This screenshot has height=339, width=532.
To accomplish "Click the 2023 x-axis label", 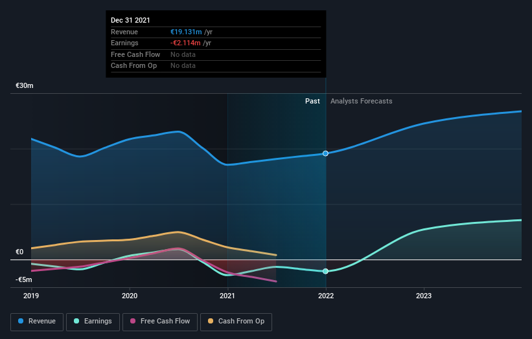I will click(x=424, y=296).
